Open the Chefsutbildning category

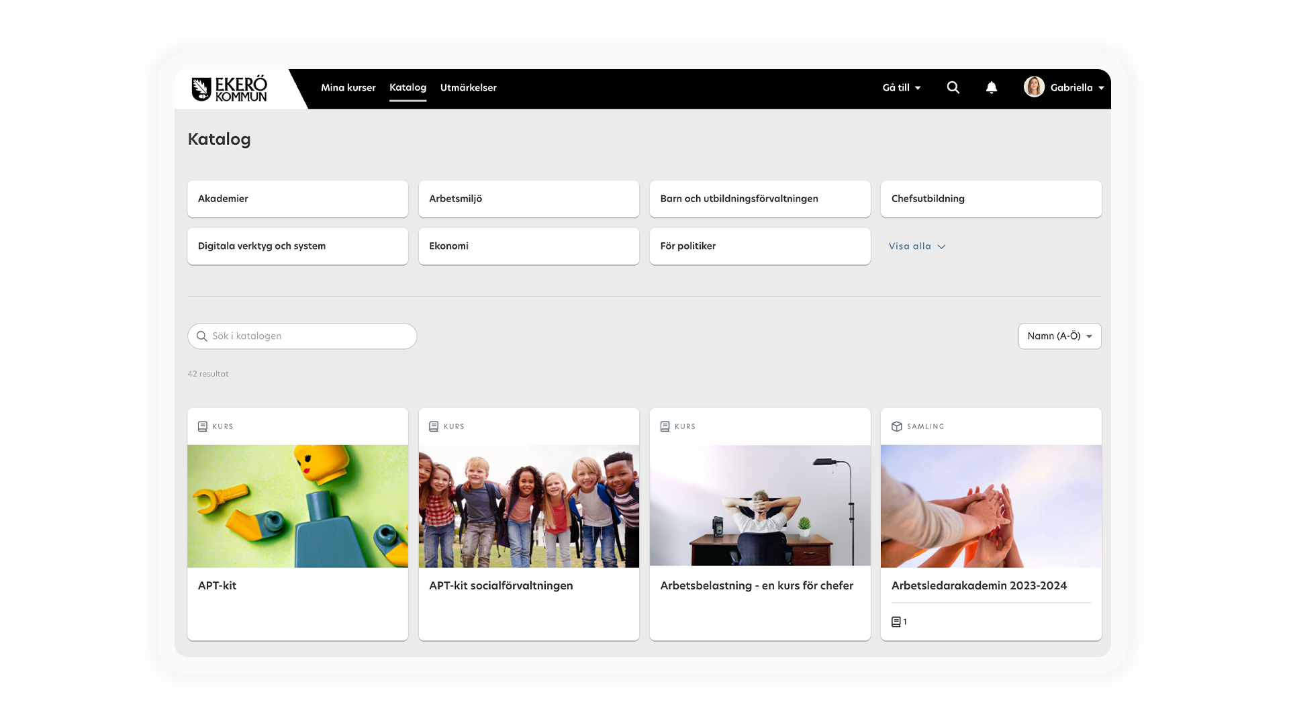991,199
